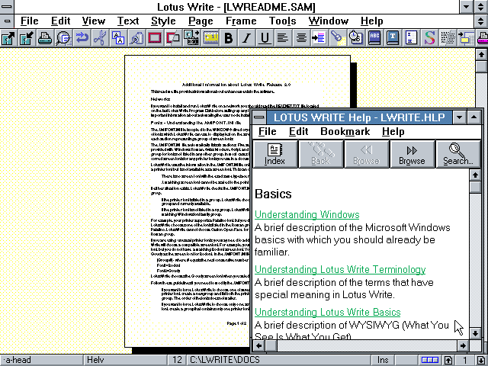Open the Understanding Lotus Write Basics link

327,312
